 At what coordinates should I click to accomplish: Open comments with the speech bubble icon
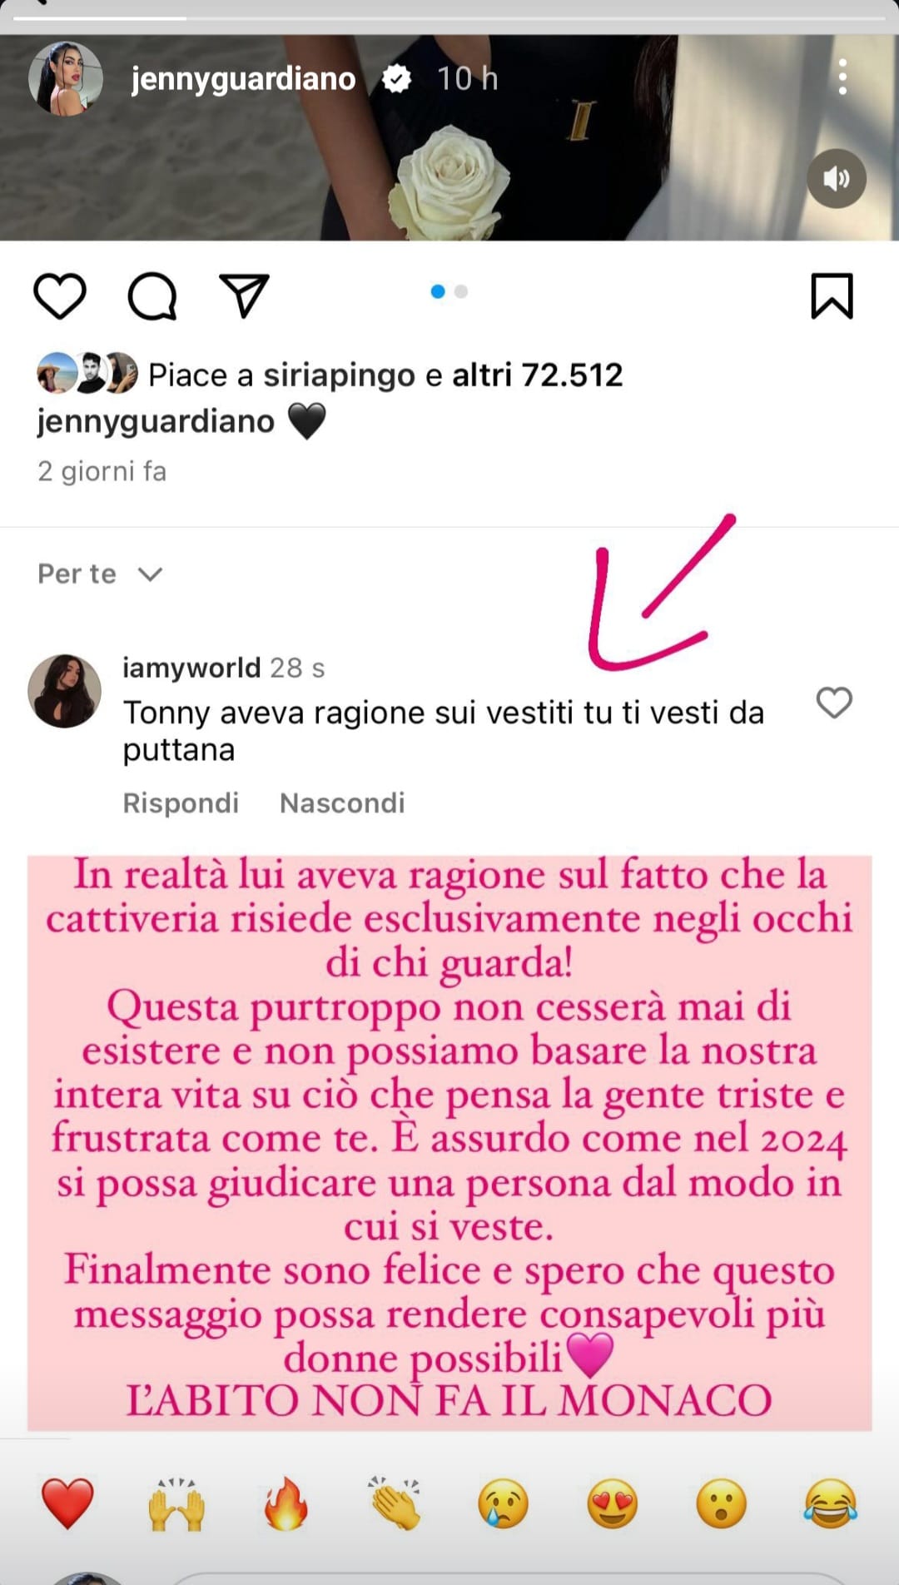(x=152, y=296)
